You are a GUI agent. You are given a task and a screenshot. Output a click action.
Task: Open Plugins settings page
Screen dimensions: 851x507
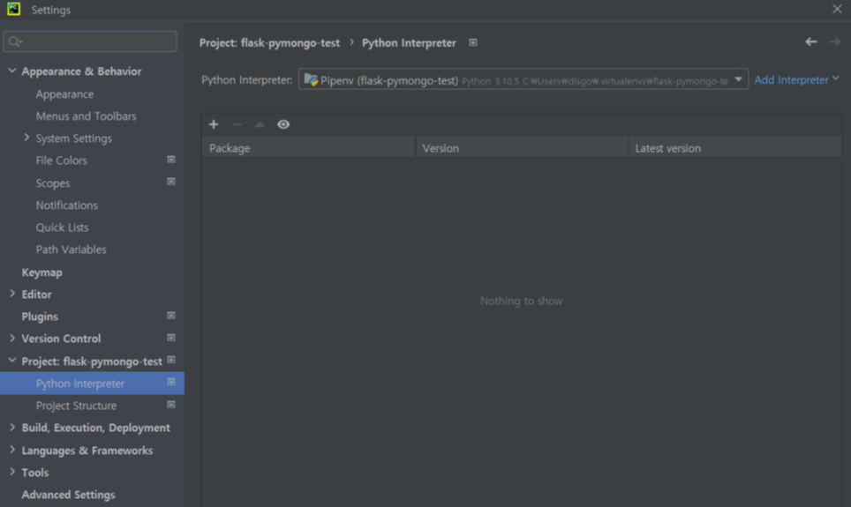[40, 317]
